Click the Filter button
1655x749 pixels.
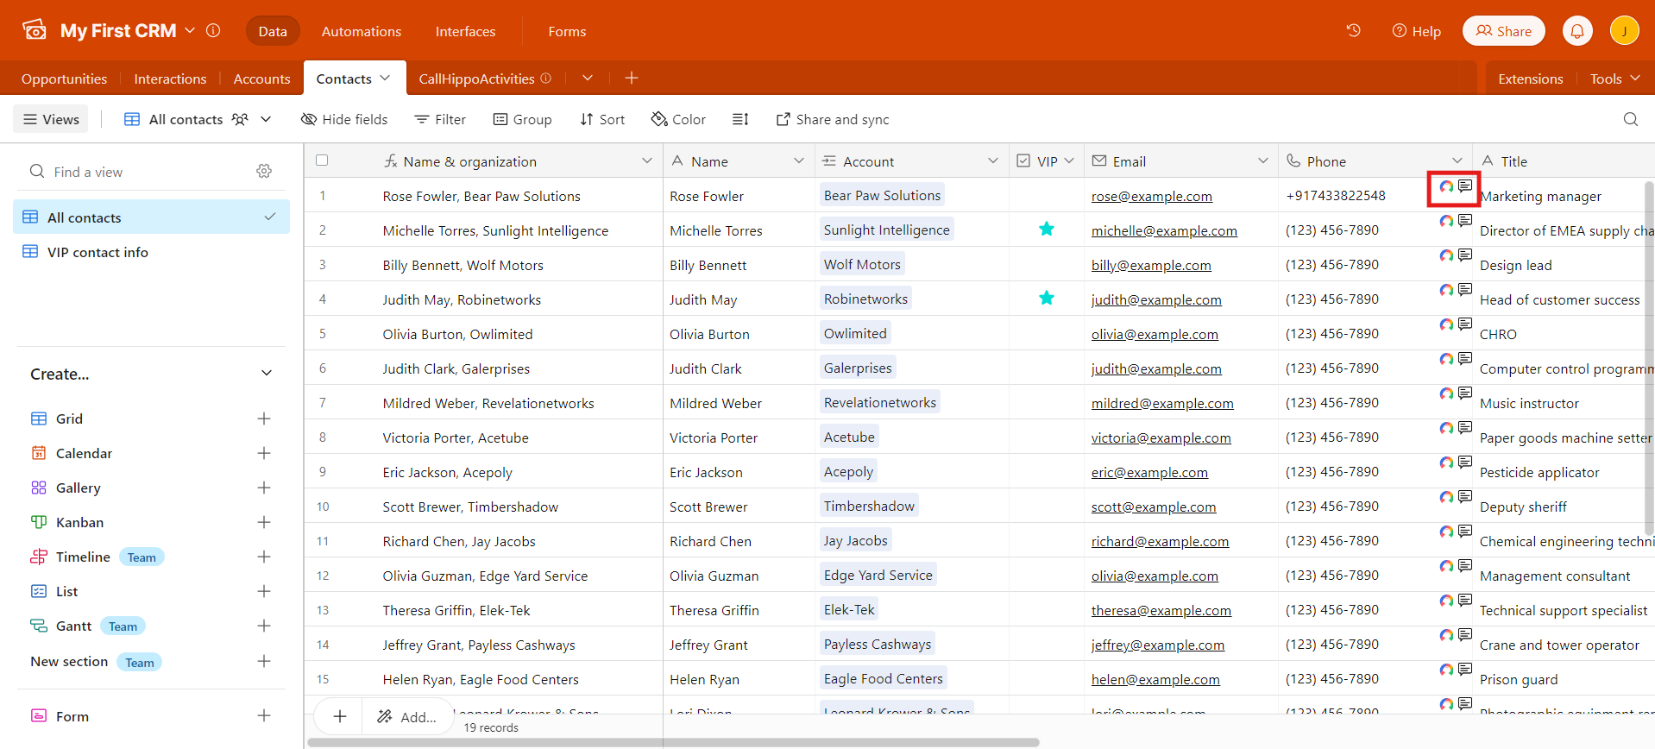tap(440, 119)
